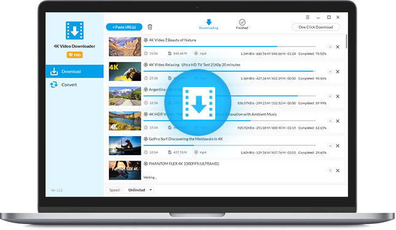The height and width of the screenshot is (230, 396).
Task: Pause the Argentina video download
Action: (x=330, y=96)
